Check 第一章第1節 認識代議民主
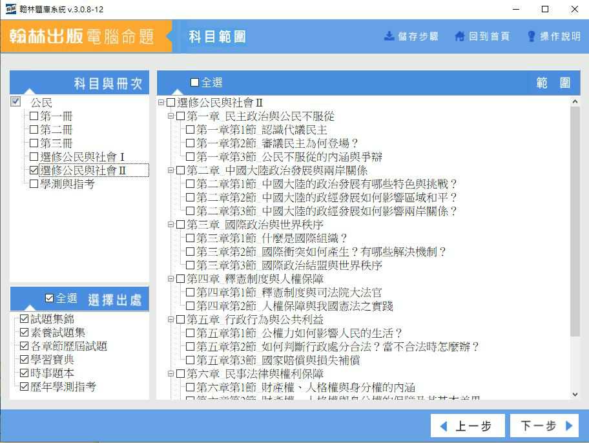 (190, 130)
